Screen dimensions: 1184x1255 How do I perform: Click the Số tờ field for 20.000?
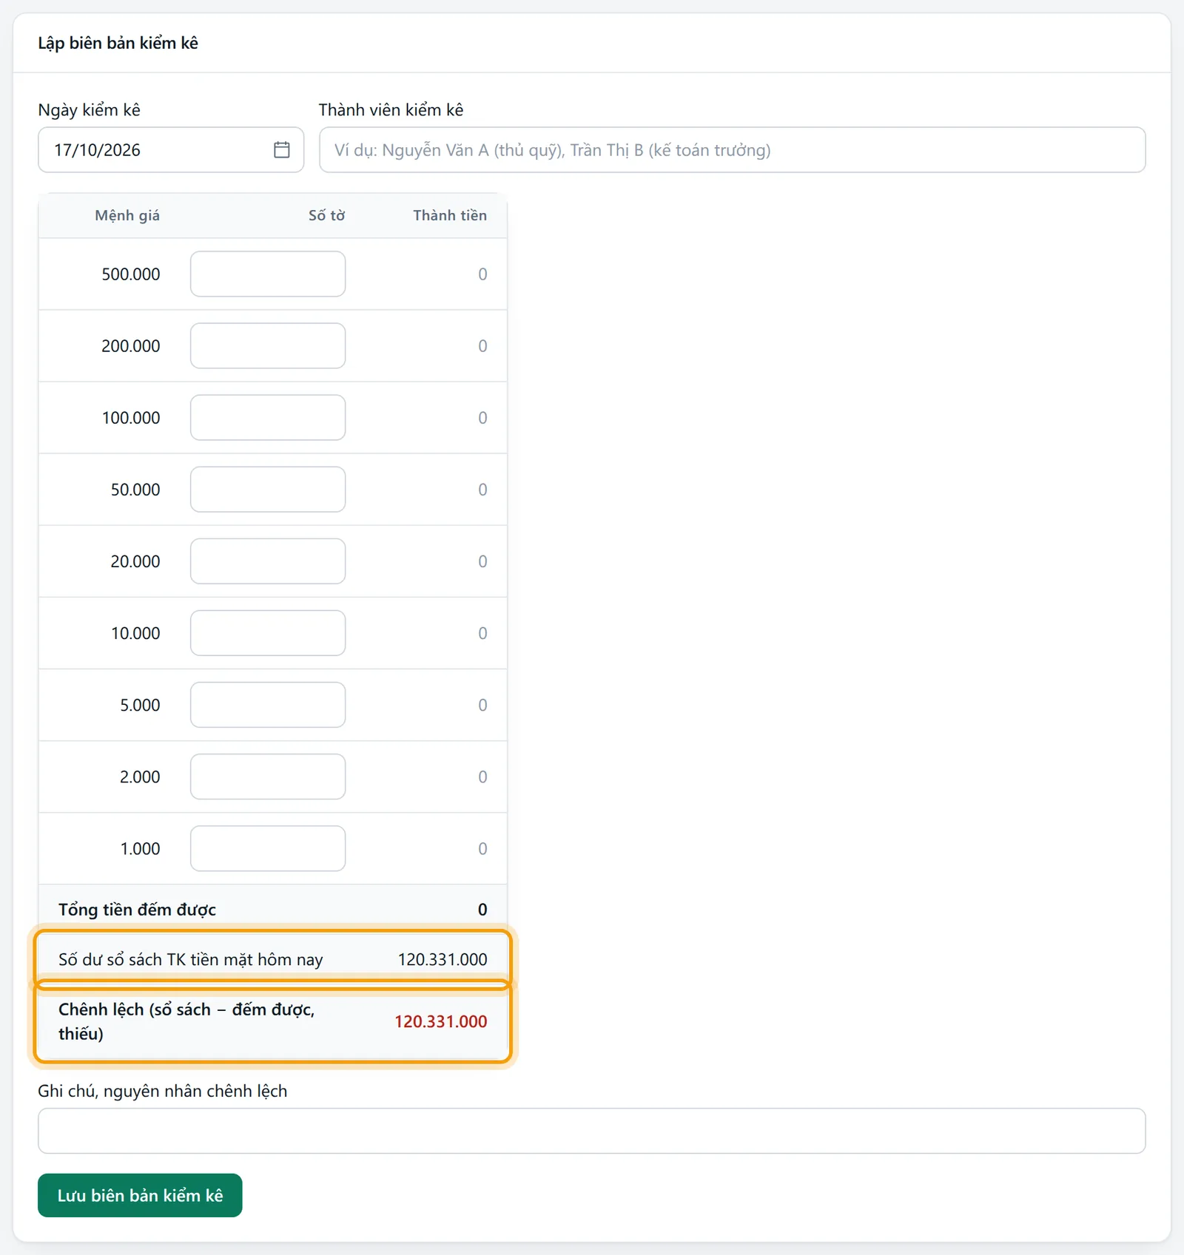(x=268, y=561)
